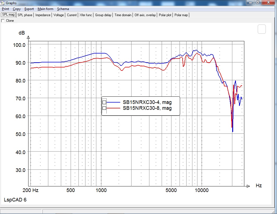
Task: Toggle the SB15NRXC30-4 legend checkbox
Action: point(104,102)
